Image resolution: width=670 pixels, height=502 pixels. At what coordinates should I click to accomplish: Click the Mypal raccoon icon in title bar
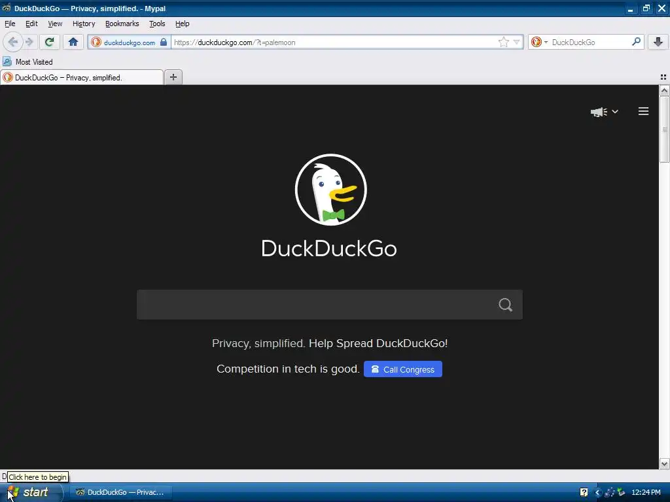pos(7,8)
